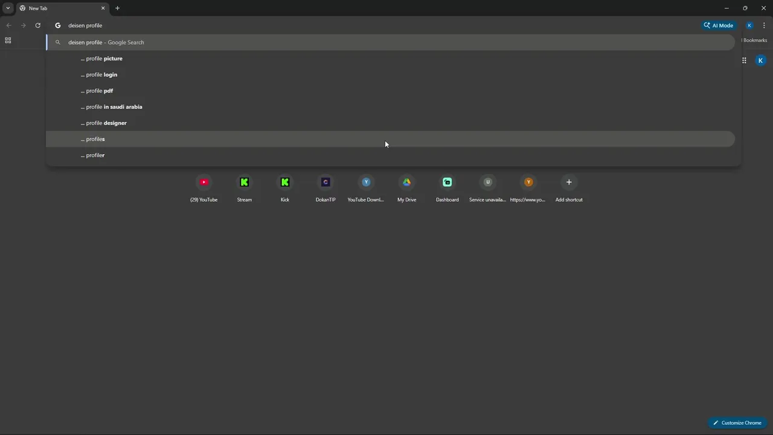Viewport: 773px width, 435px height.
Task: Click Customize Chrome button
Action: [x=737, y=423]
